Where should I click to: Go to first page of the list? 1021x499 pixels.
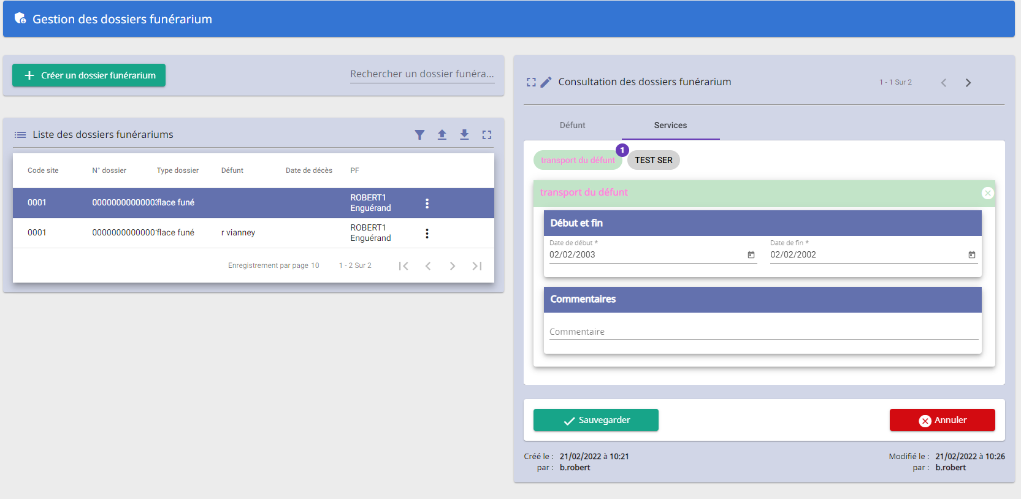pos(403,266)
